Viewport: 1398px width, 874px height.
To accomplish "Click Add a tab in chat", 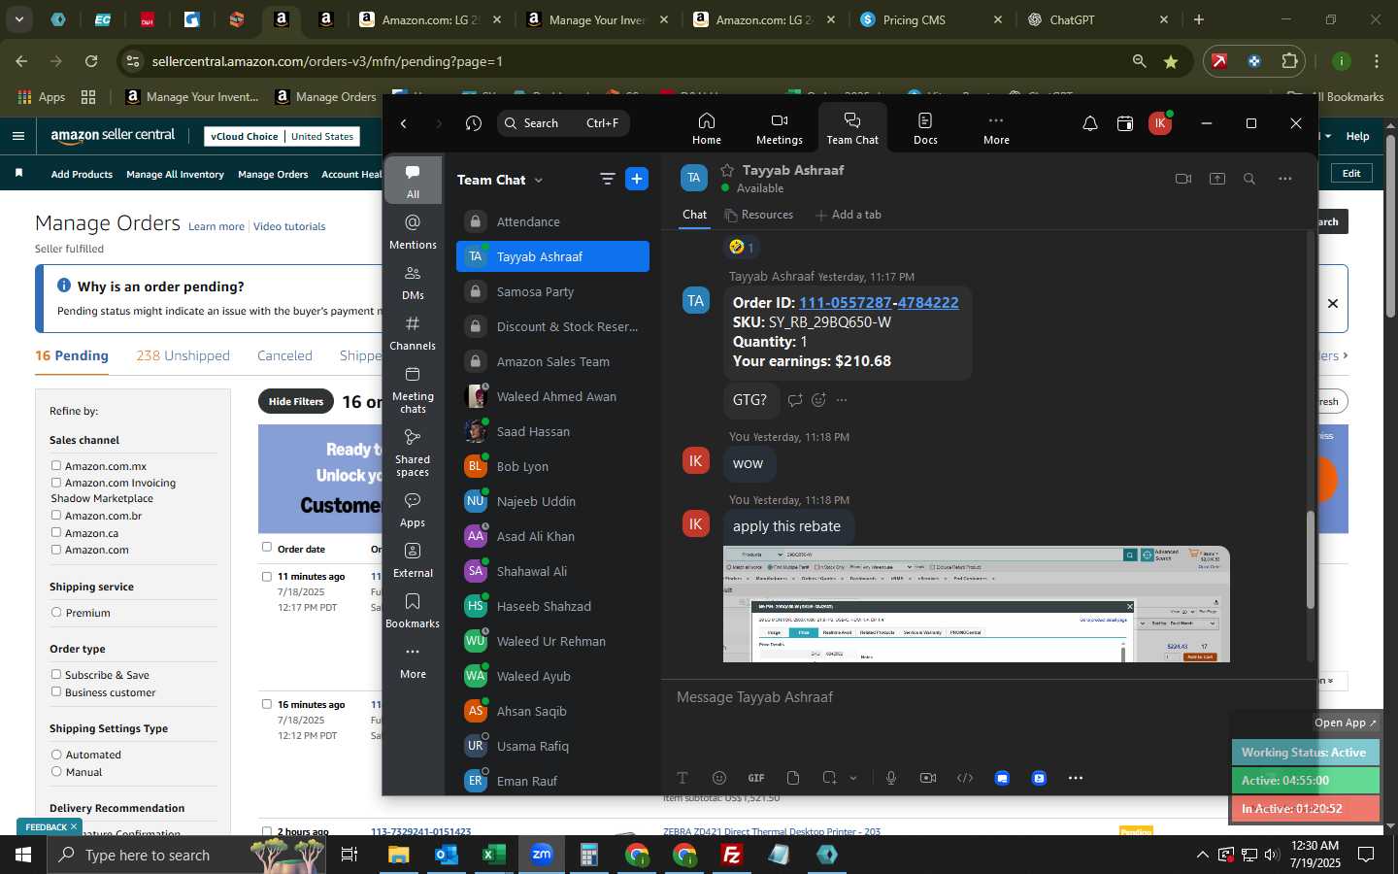I will coord(849,215).
